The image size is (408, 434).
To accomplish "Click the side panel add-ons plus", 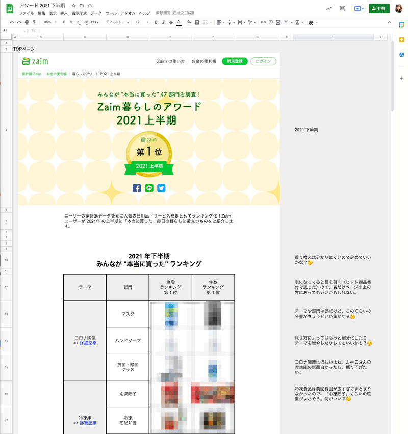I will pos(402,78).
